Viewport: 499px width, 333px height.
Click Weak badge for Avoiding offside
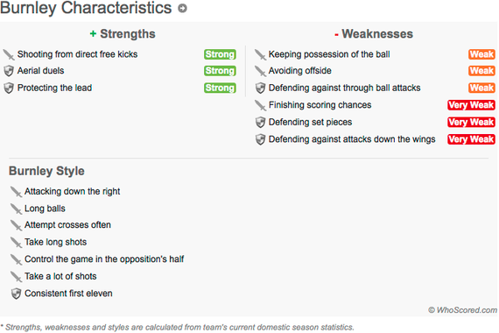point(481,71)
